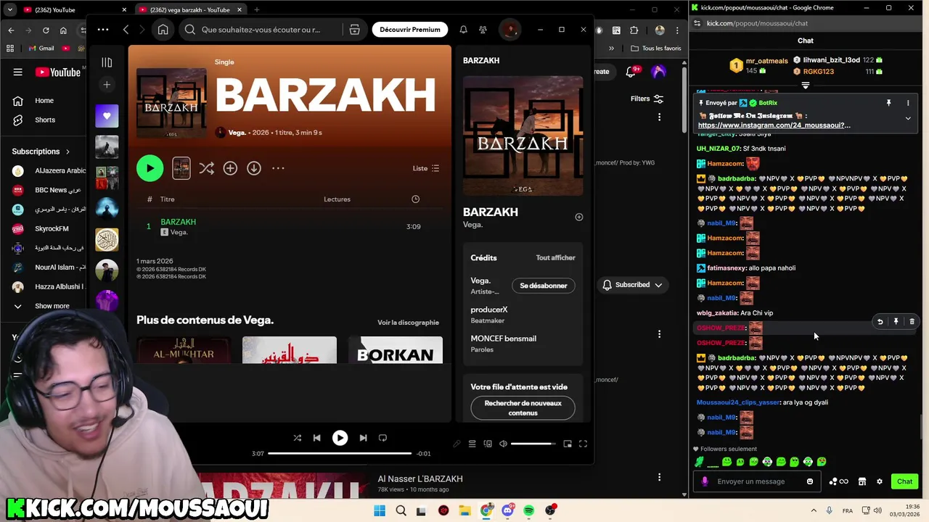Toggle lyrics microphone icon in player
929x522 pixels.
click(x=457, y=444)
